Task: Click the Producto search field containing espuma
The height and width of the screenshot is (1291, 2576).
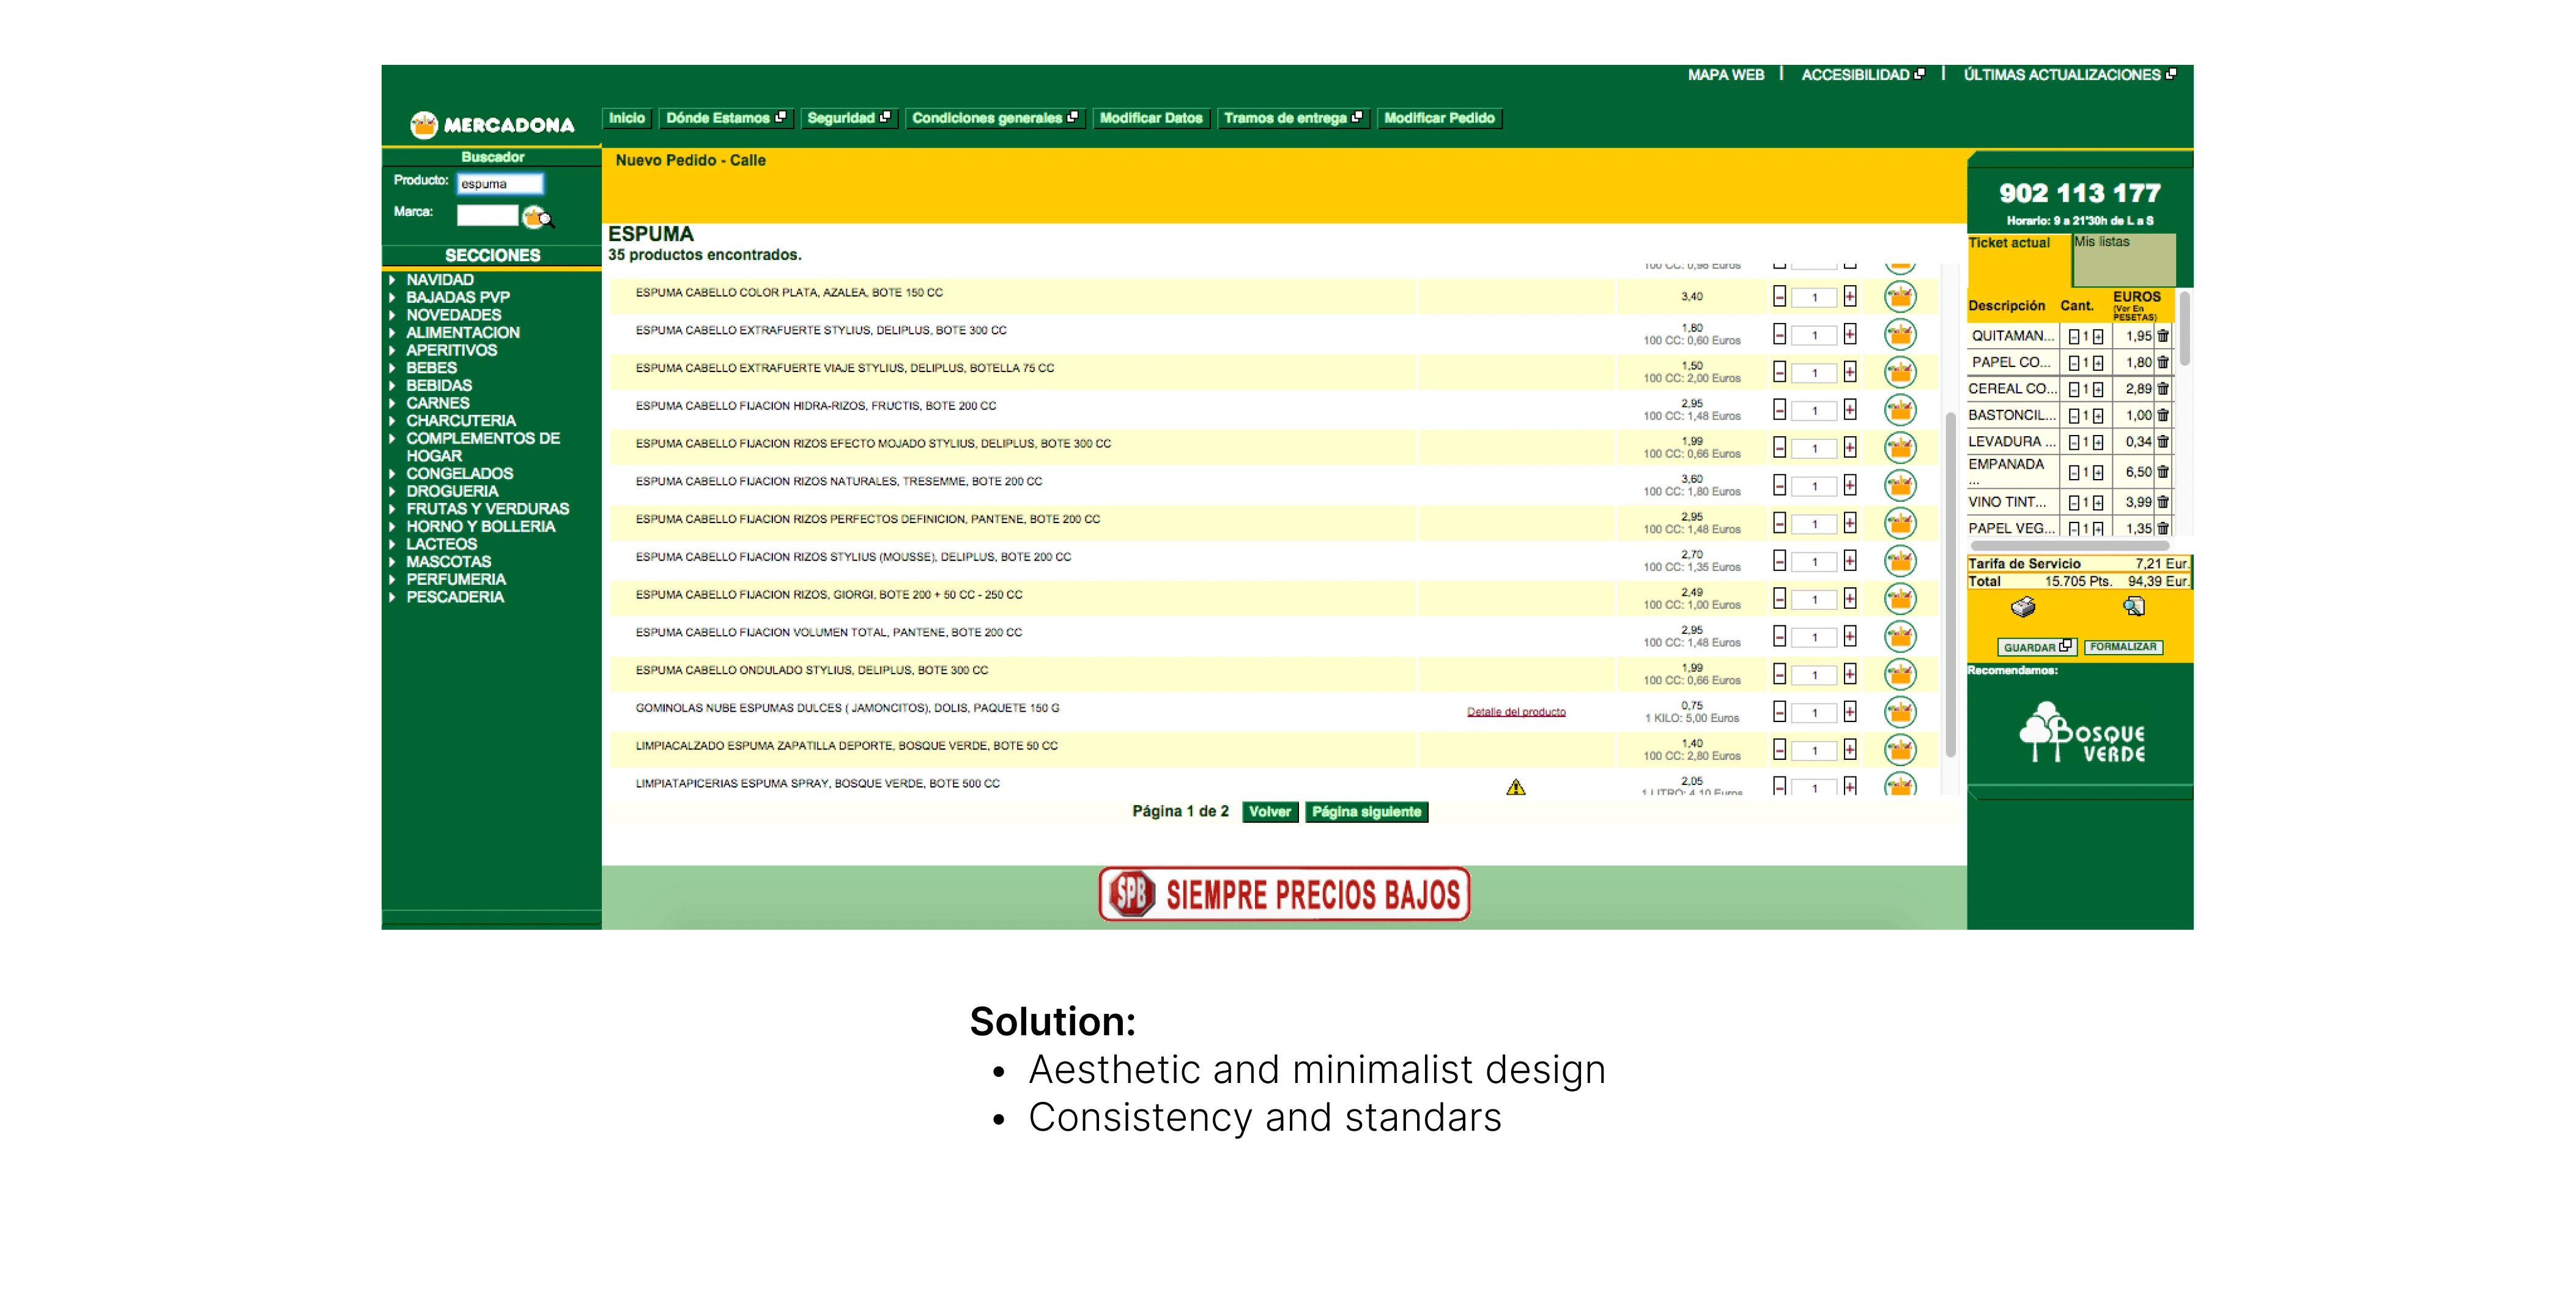Action: [x=499, y=184]
